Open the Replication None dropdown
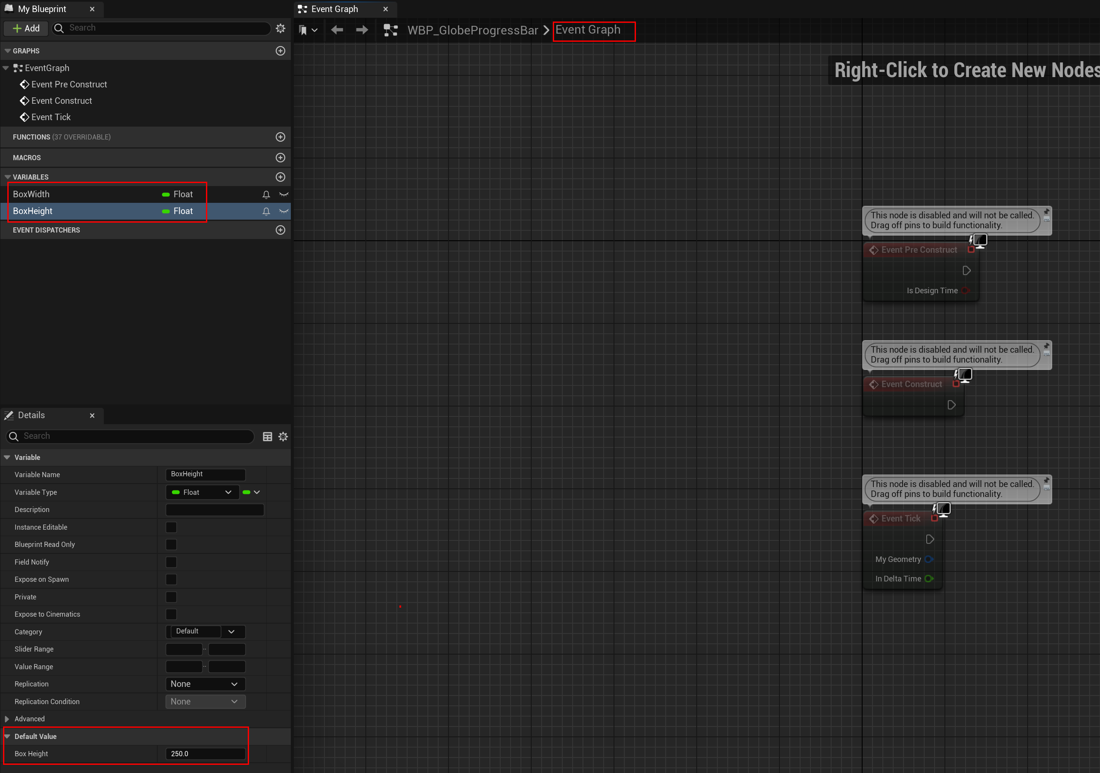Screen dimensions: 1100x773 click(x=205, y=684)
